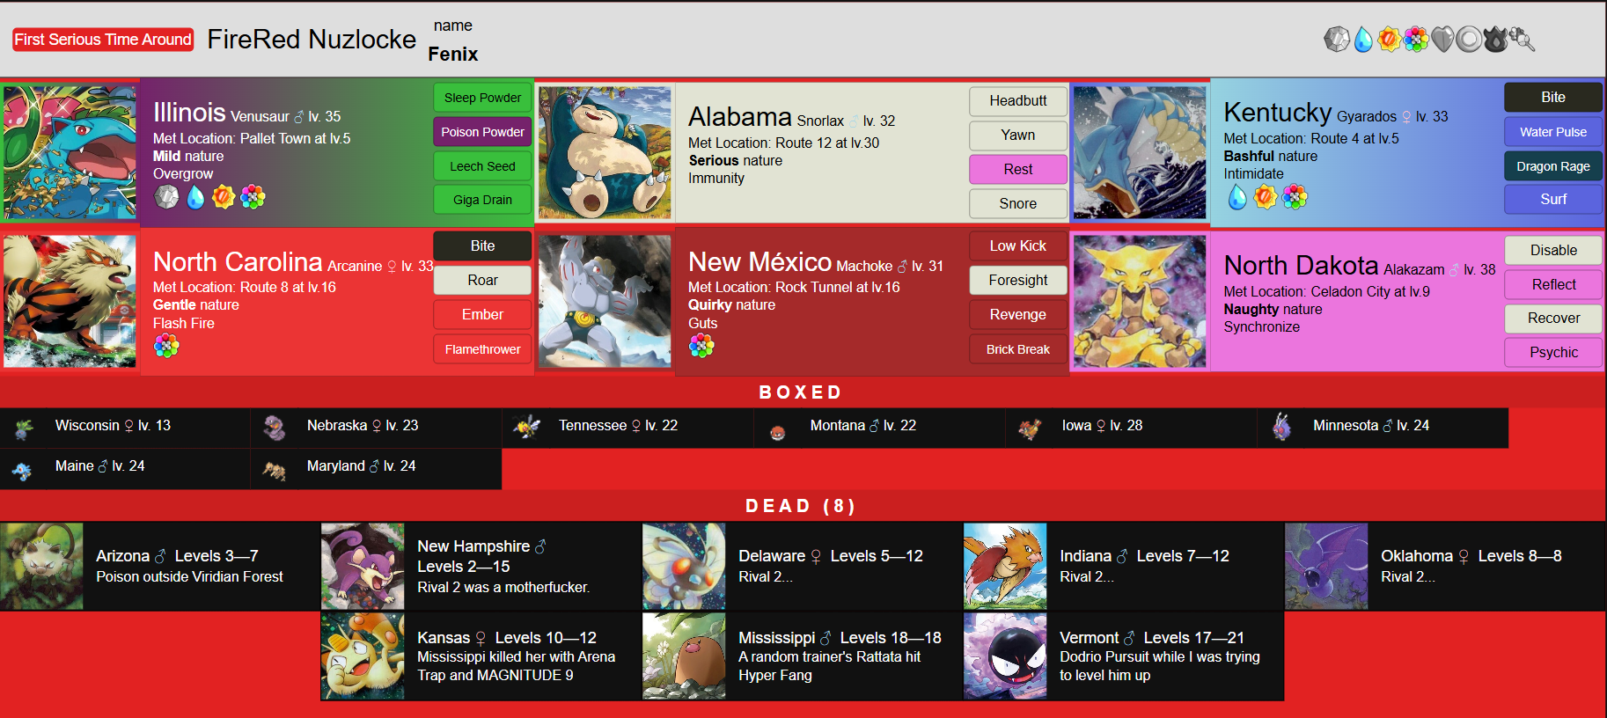Screen dimensions: 1607x718
Task: Click the Thunder Badge on Kentucky's card
Action: pos(1266,197)
